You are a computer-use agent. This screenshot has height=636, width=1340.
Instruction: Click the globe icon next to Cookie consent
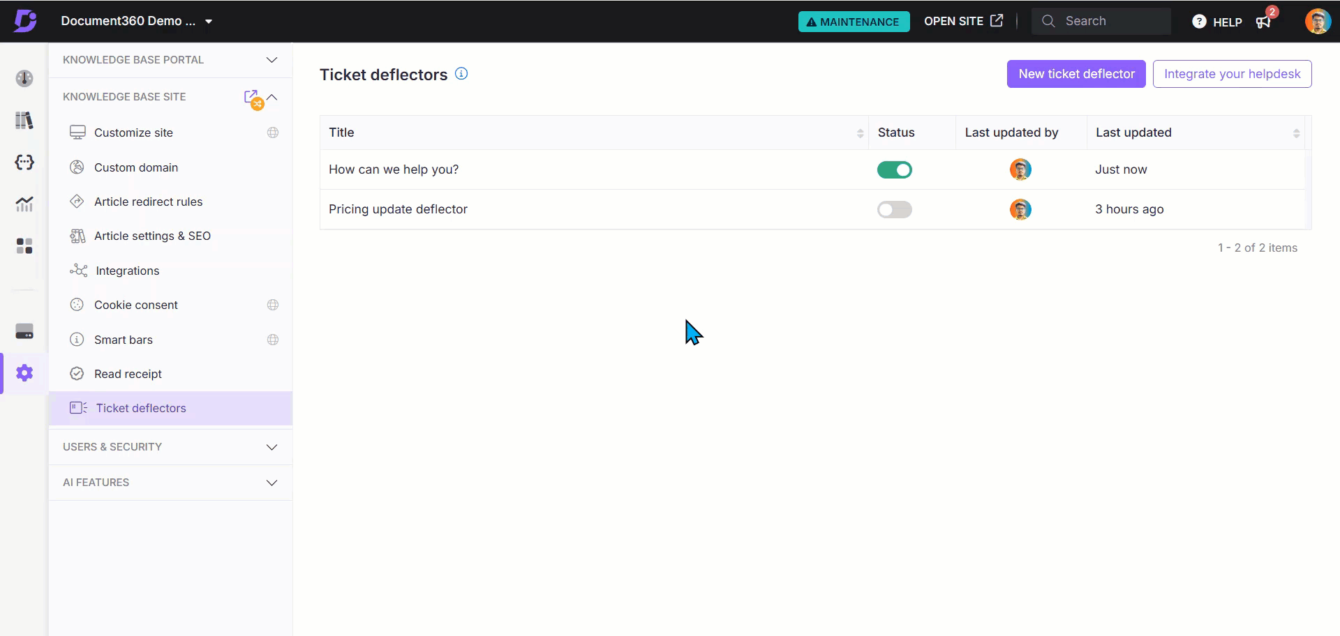(273, 305)
